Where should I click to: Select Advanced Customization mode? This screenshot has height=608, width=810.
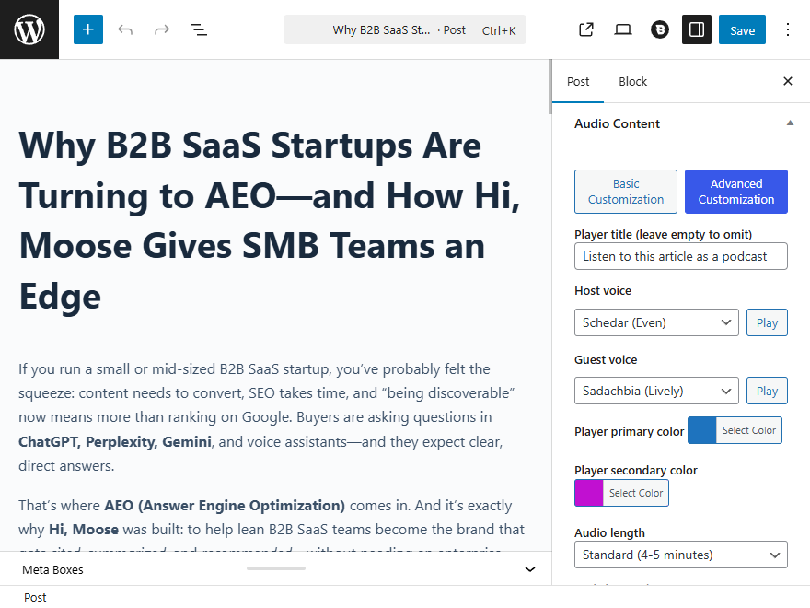(x=736, y=192)
